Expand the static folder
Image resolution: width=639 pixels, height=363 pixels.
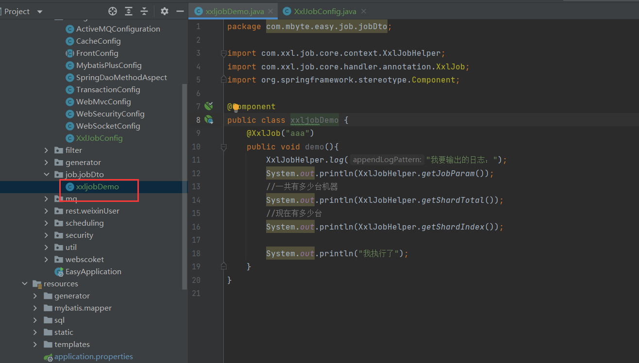35,332
